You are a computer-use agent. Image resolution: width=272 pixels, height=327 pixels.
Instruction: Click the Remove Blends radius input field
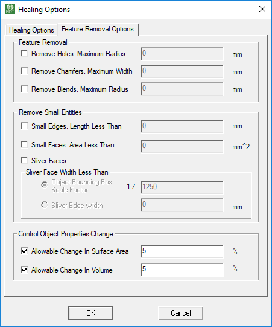click(x=182, y=89)
